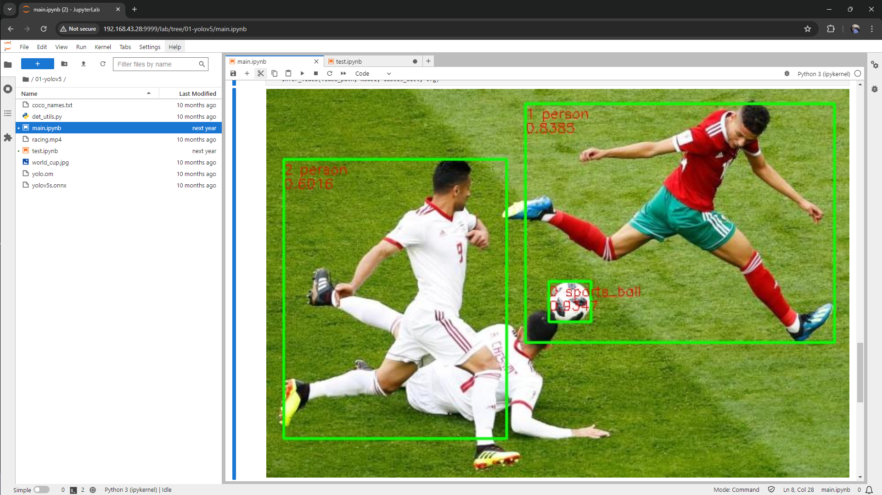Viewport: 882px width, 495px height.
Task: Run the selected cell with play icon
Action: [x=302, y=73]
